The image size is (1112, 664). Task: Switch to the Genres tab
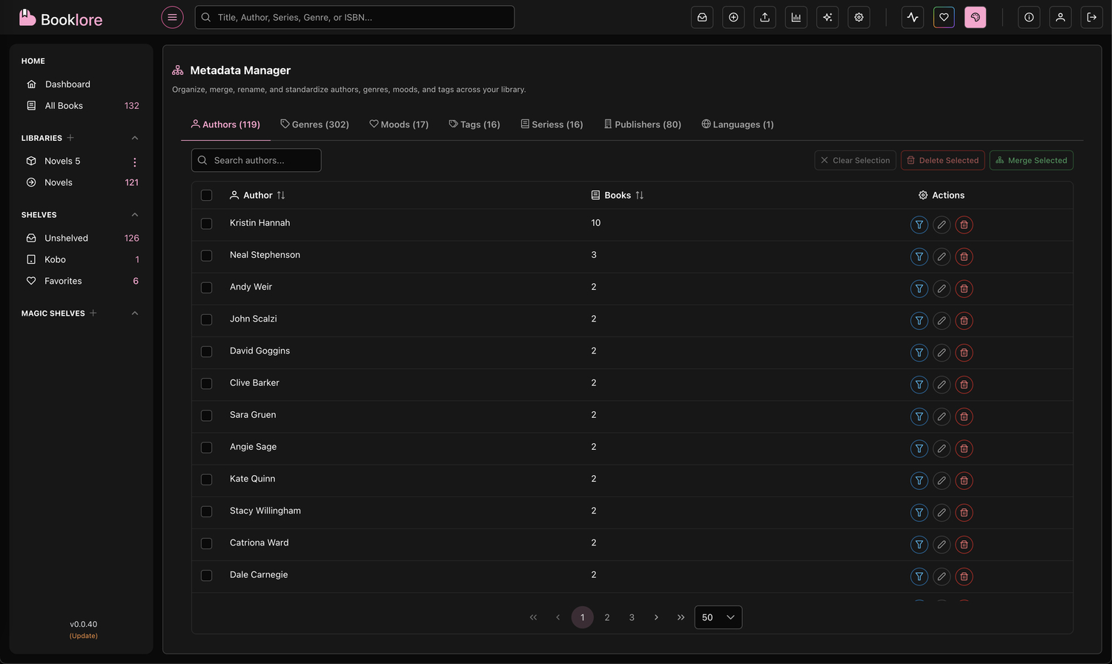[314, 124]
